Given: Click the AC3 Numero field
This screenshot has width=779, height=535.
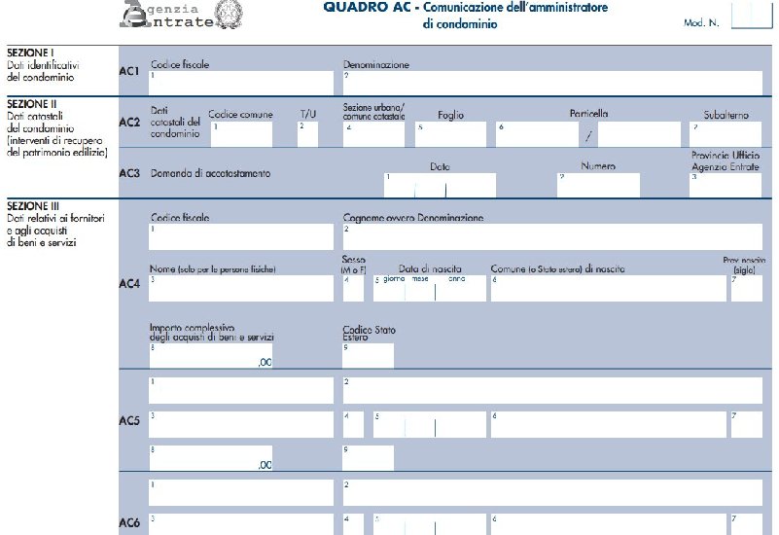Looking at the screenshot, I should 597,185.
